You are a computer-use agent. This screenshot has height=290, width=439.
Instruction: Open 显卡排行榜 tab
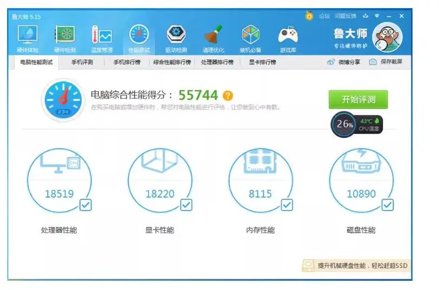(262, 62)
